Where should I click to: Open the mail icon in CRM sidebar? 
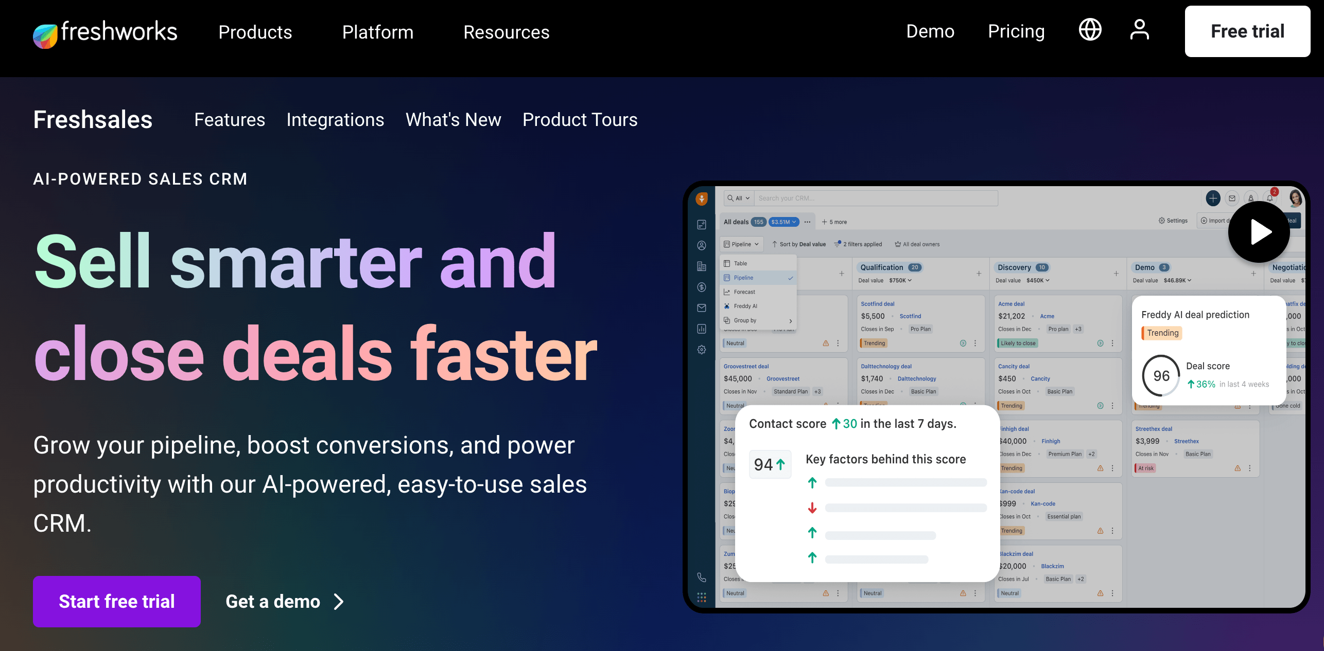point(701,308)
